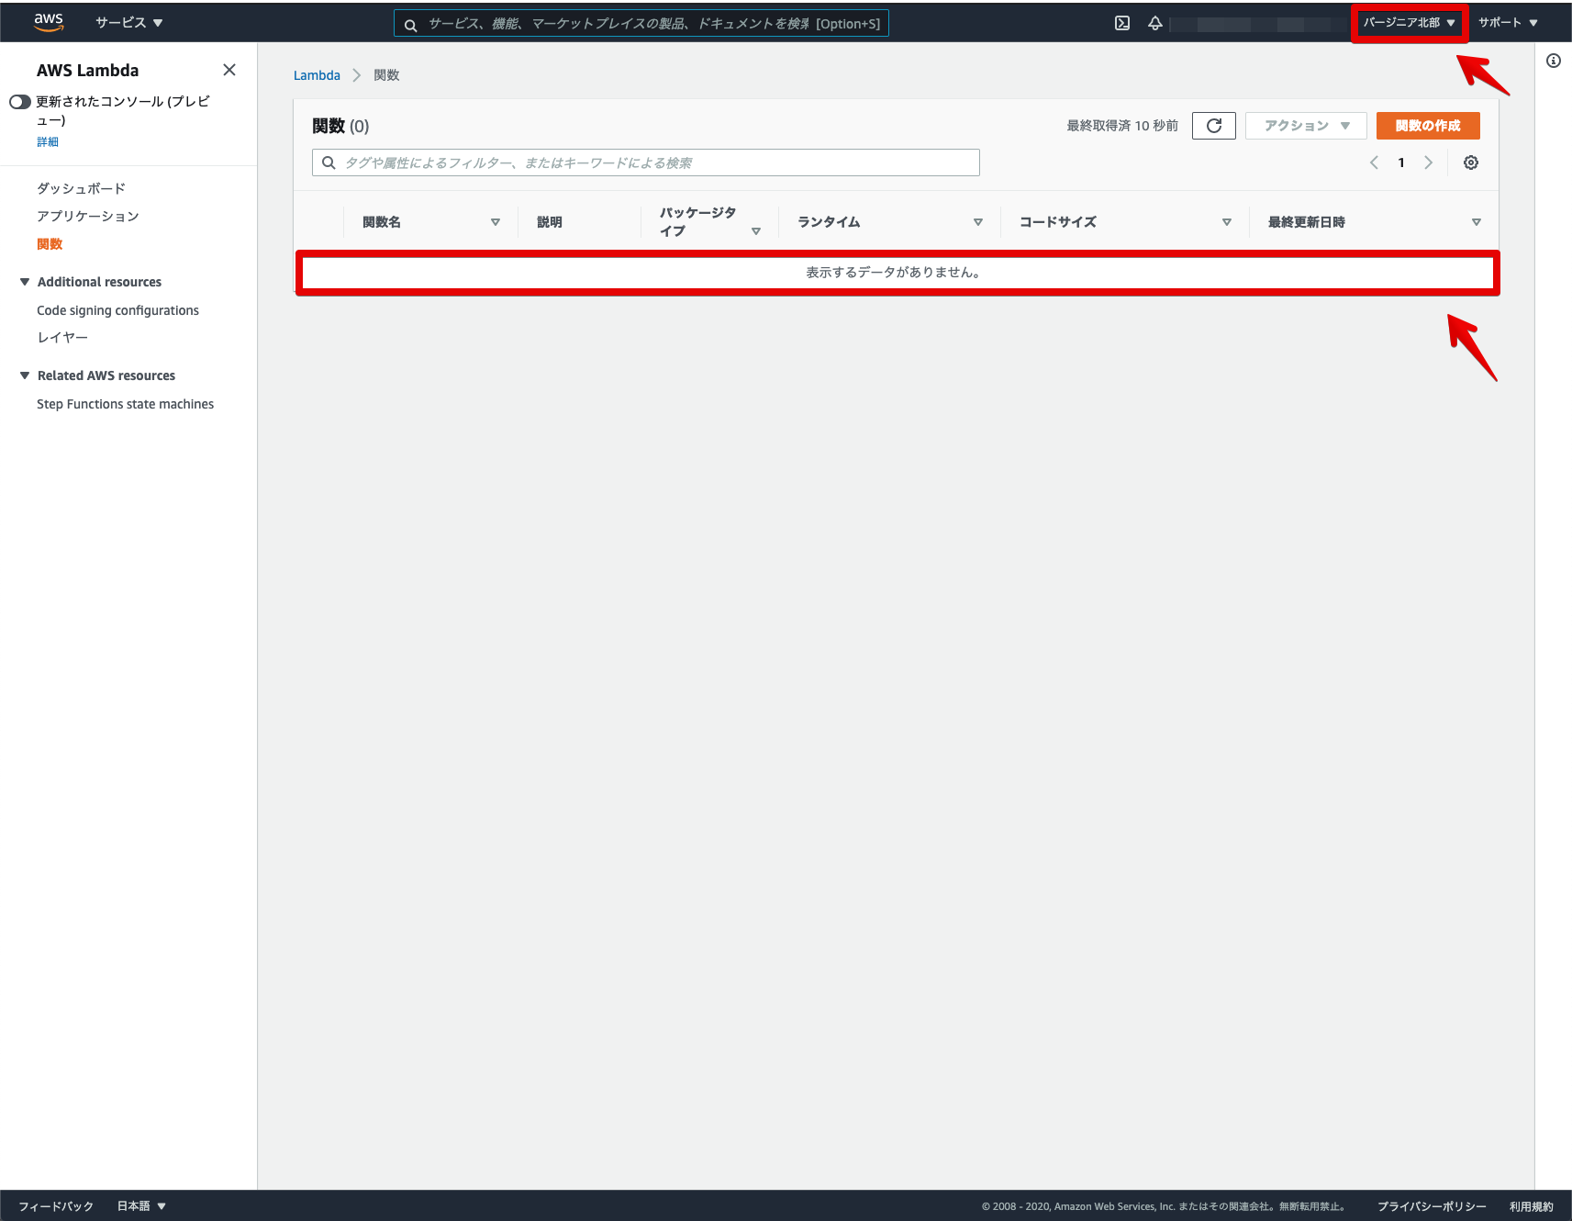The height and width of the screenshot is (1221, 1572).
Task: Open 利用規約 link in footer
Action: click(1532, 1206)
